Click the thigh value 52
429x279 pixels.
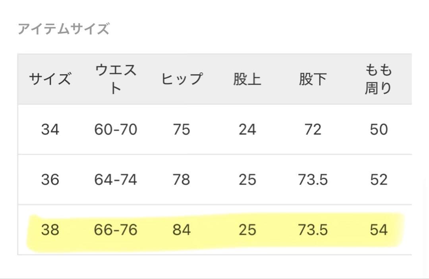click(378, 180)
